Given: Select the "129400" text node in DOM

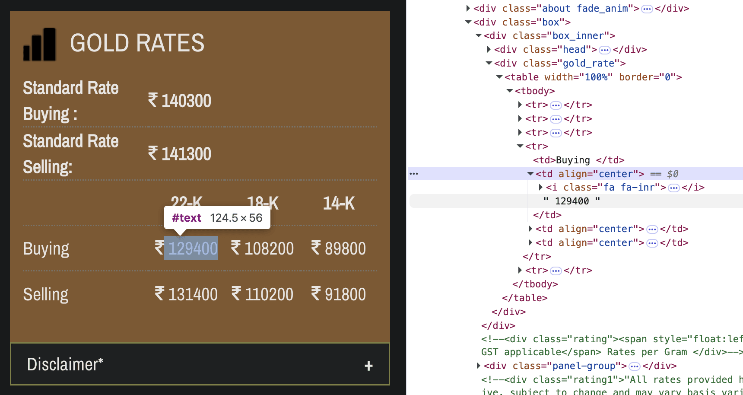Looking at the screenshot, I should (x=572, y=201).
